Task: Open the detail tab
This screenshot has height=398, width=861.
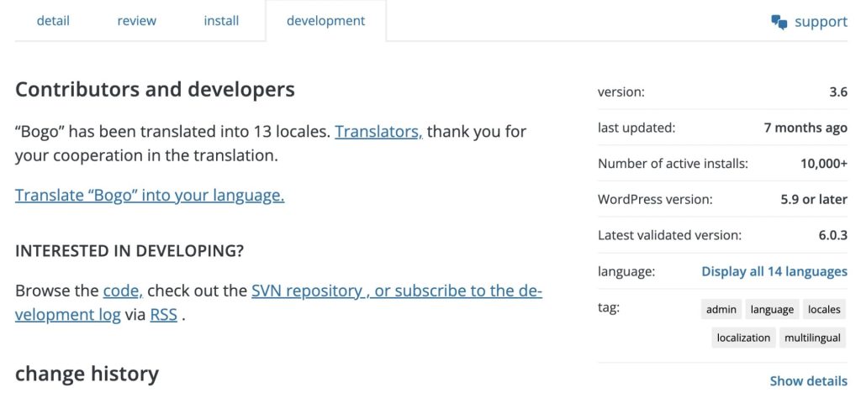Action: (53, 21)
